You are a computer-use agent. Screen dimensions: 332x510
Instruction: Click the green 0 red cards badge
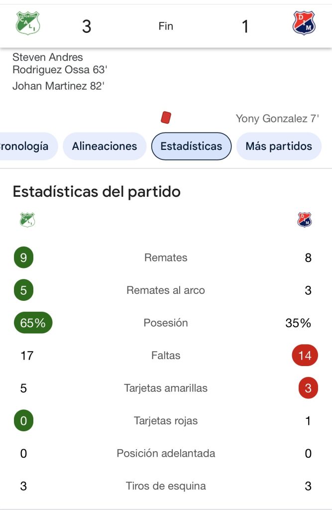[23, 421]
